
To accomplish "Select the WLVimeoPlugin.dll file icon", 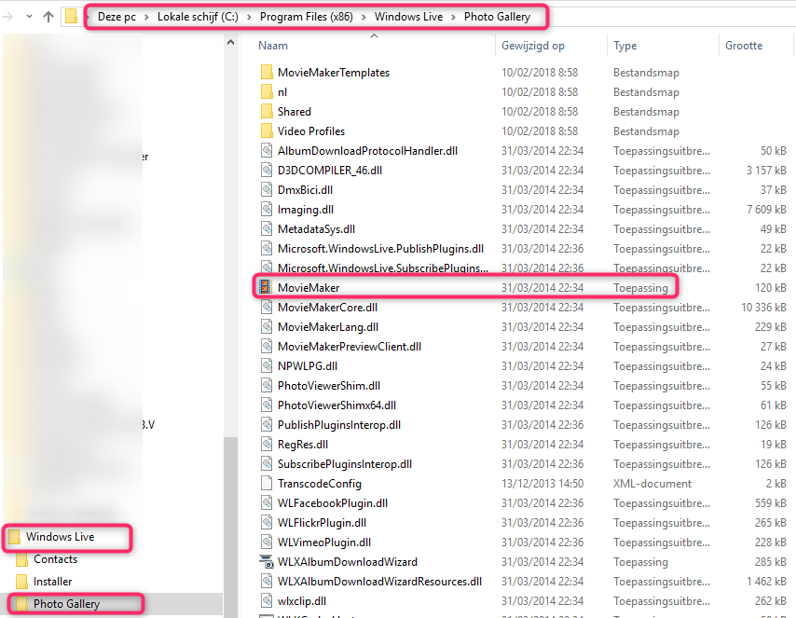I will (267, 542).
